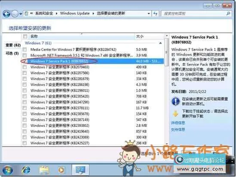The height and width of the screenshot is (177, 236).
Task: Check the KB2347290 security update checkbox
Action: (x=25, y=102)
